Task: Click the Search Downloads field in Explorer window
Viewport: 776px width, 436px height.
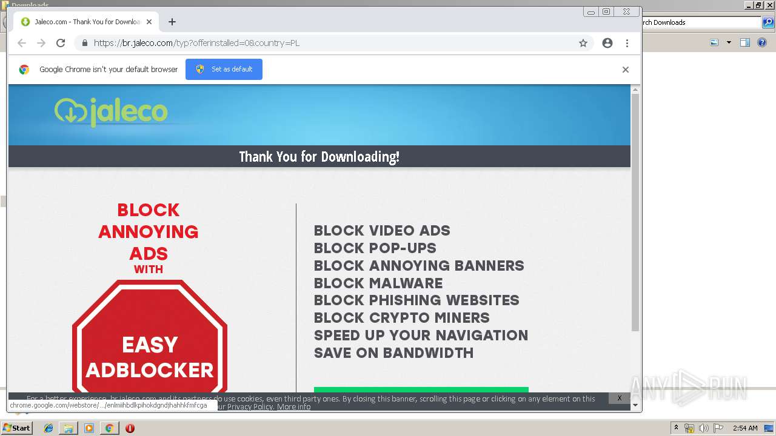Action: coord(701,22)
